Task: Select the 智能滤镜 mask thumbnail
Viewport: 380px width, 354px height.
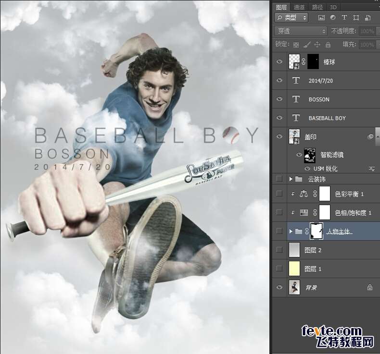Action: point(310,155)
